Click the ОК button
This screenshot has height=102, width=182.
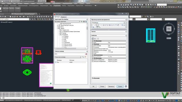[93, 86]
